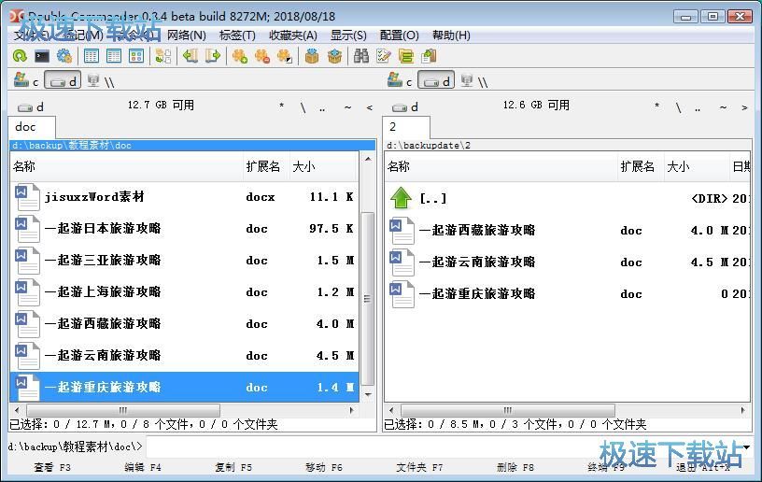The image size is (762, 482).
Task: Select the file 一起游日本旅游攻略 in left panel
Action: 103,229
